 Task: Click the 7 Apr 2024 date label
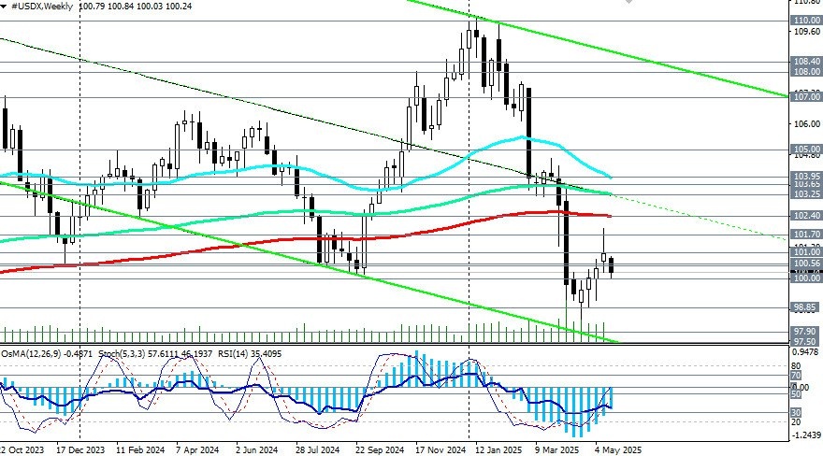tap(197, 449)
